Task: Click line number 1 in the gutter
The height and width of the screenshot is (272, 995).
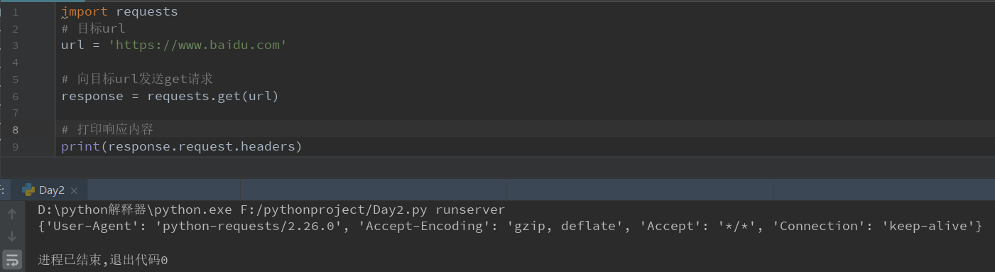Action: [x=15, y=11]
